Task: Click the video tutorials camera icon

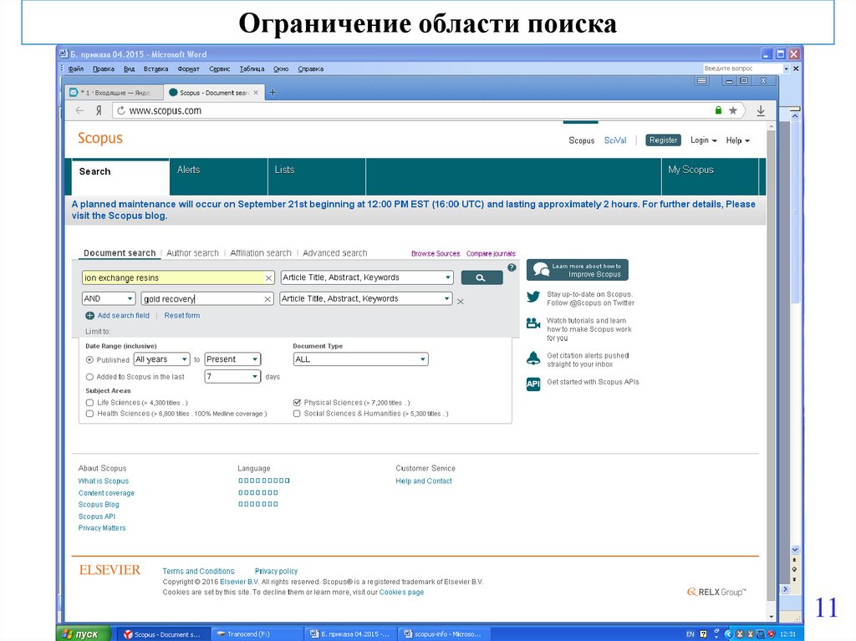Action: (x=532, y=323)
